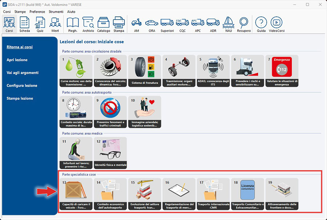Open the Preferenze menu
Screen dimensions: 327x220
pyautogui.click(x=37, y=12)
